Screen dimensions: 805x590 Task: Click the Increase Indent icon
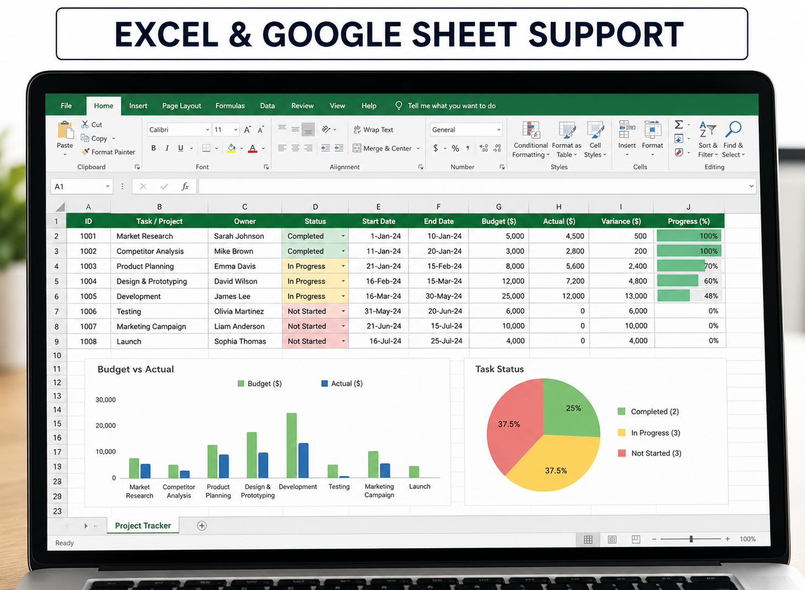point(339,148)
